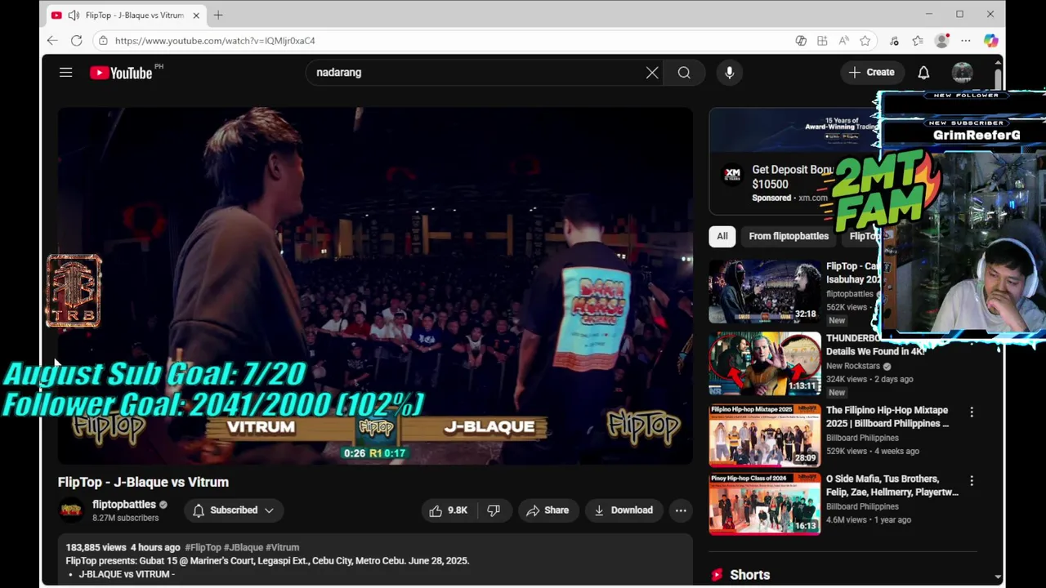Open the 28:09 Hip-Hop Mixtape thumbnail
The height and width of the screenshot is (588, 1046).
(765, 435)
